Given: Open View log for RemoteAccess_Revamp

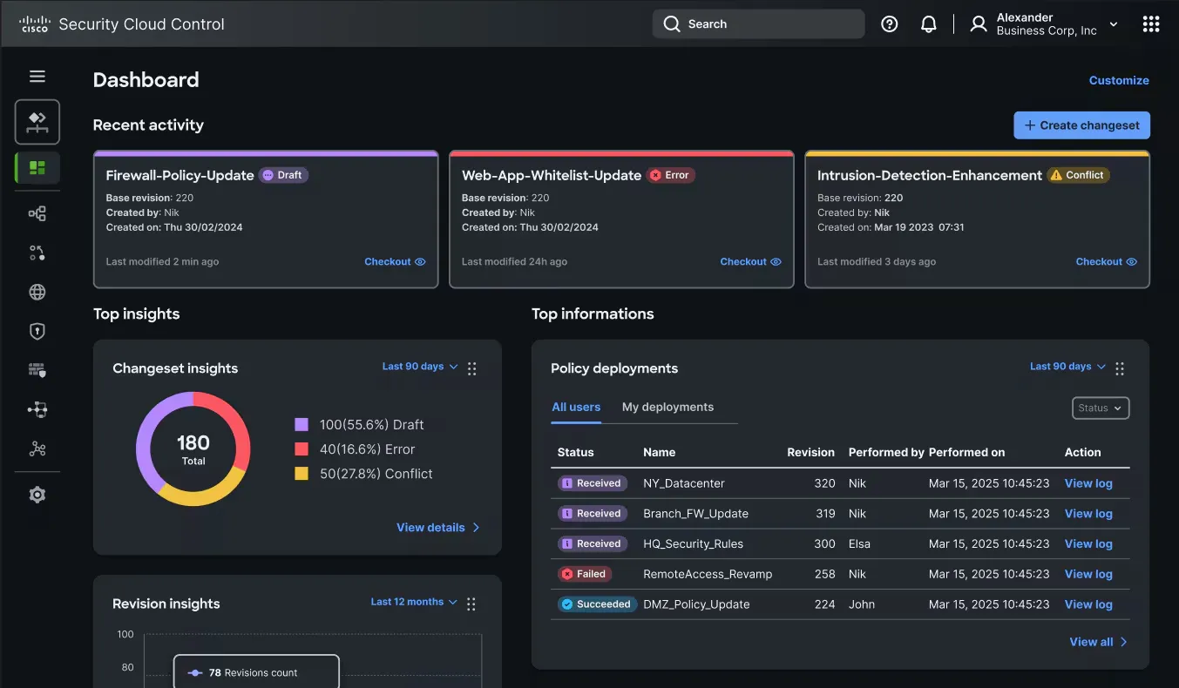Looking at the screenshot, I should (1088, 574).
